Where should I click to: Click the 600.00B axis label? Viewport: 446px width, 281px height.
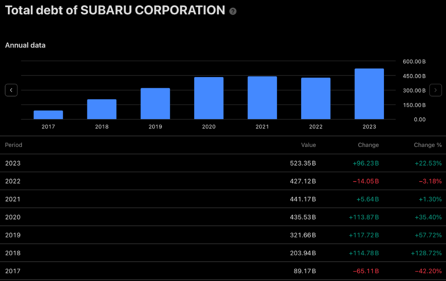414,62
